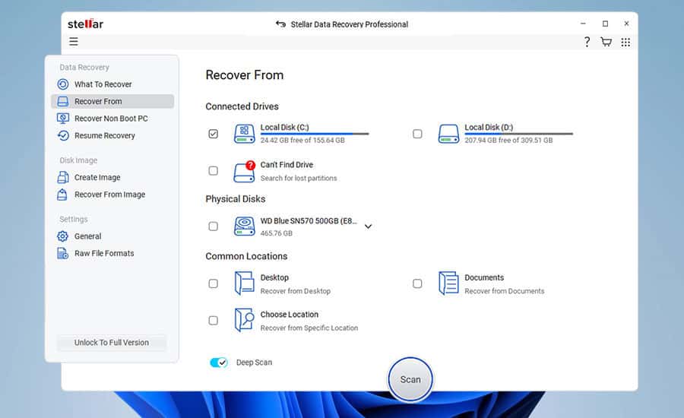Click the Recover From Image icon
Image resolution: width=684 pixels, height=418 pixels.
[x=62, y=195]
